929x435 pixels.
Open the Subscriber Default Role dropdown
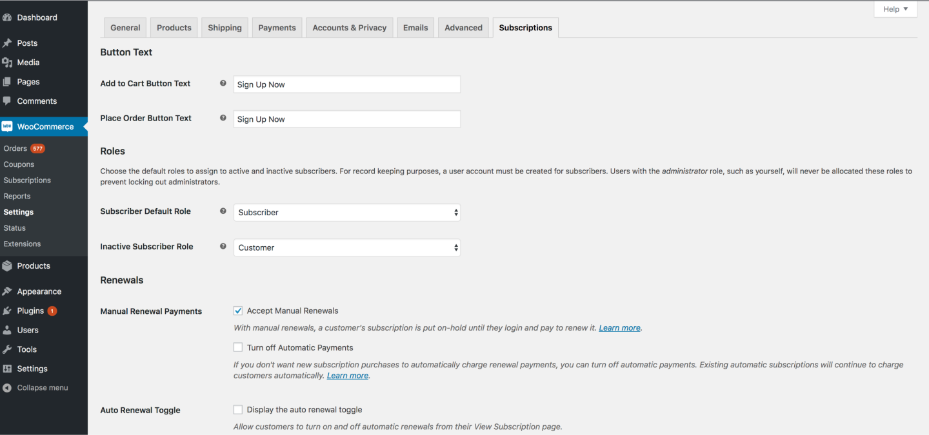tap(346, 212)
